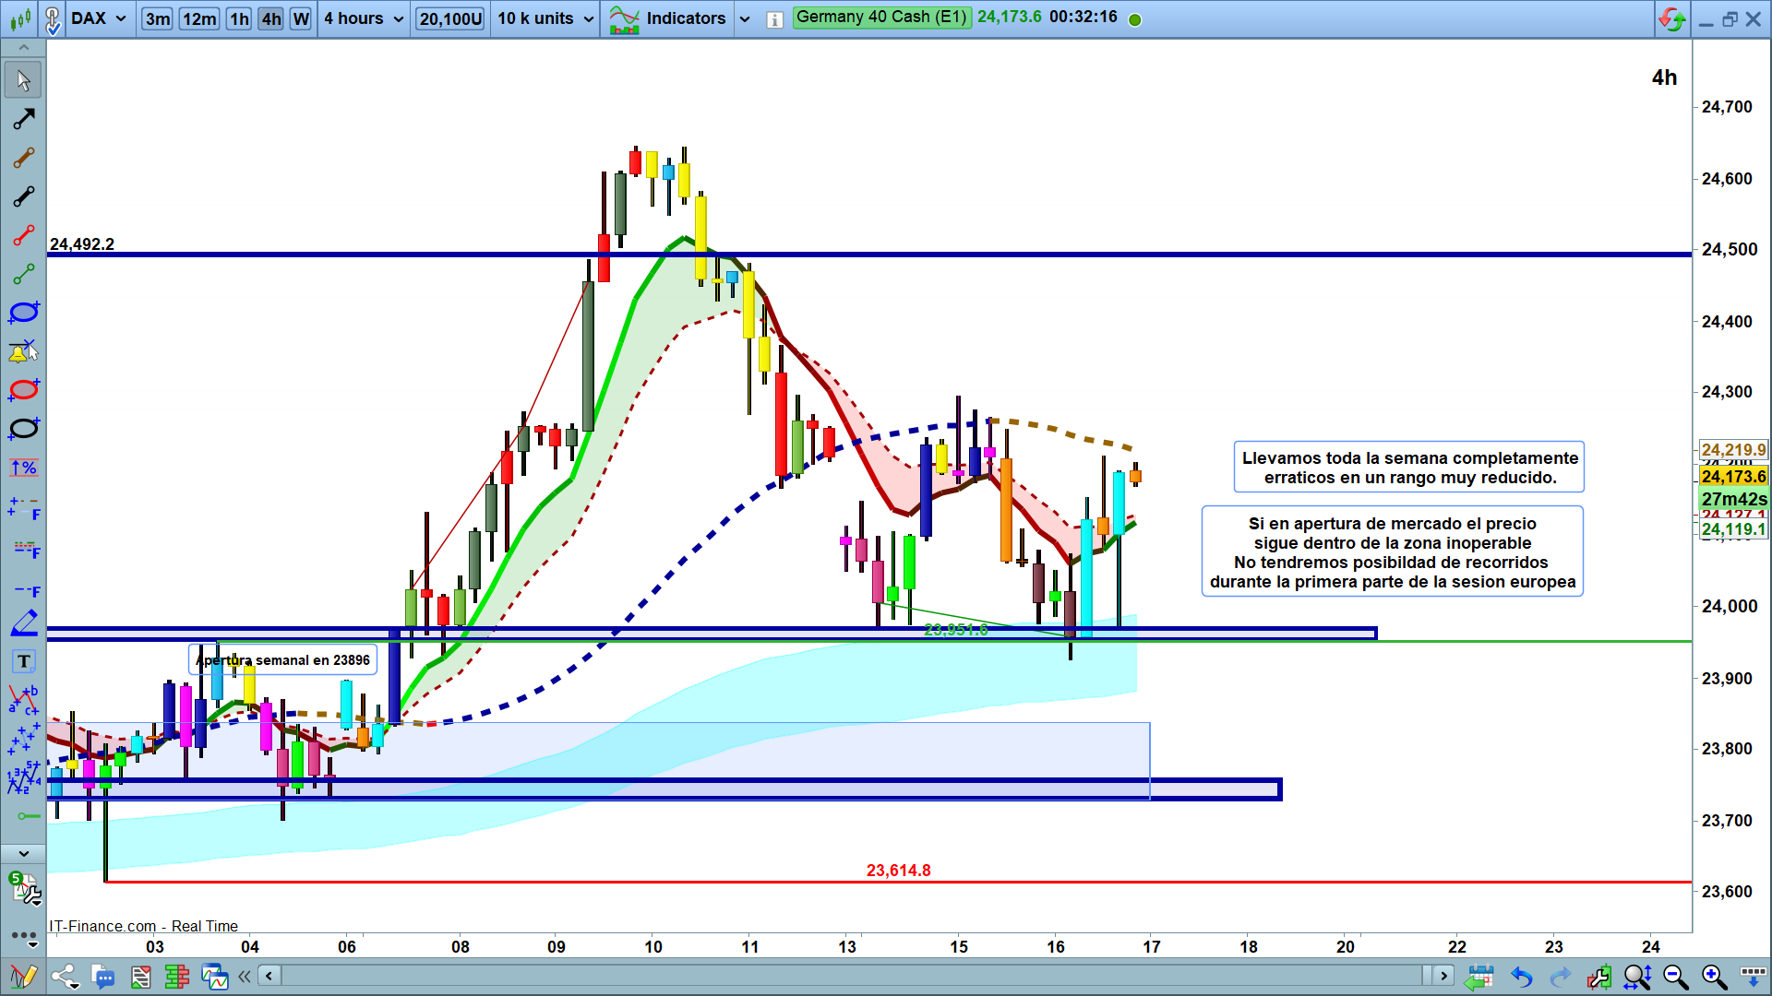Open the saved objects icon with badge 5
Image resolution: width=1772 pixels, height=996 pixels.
25,888
